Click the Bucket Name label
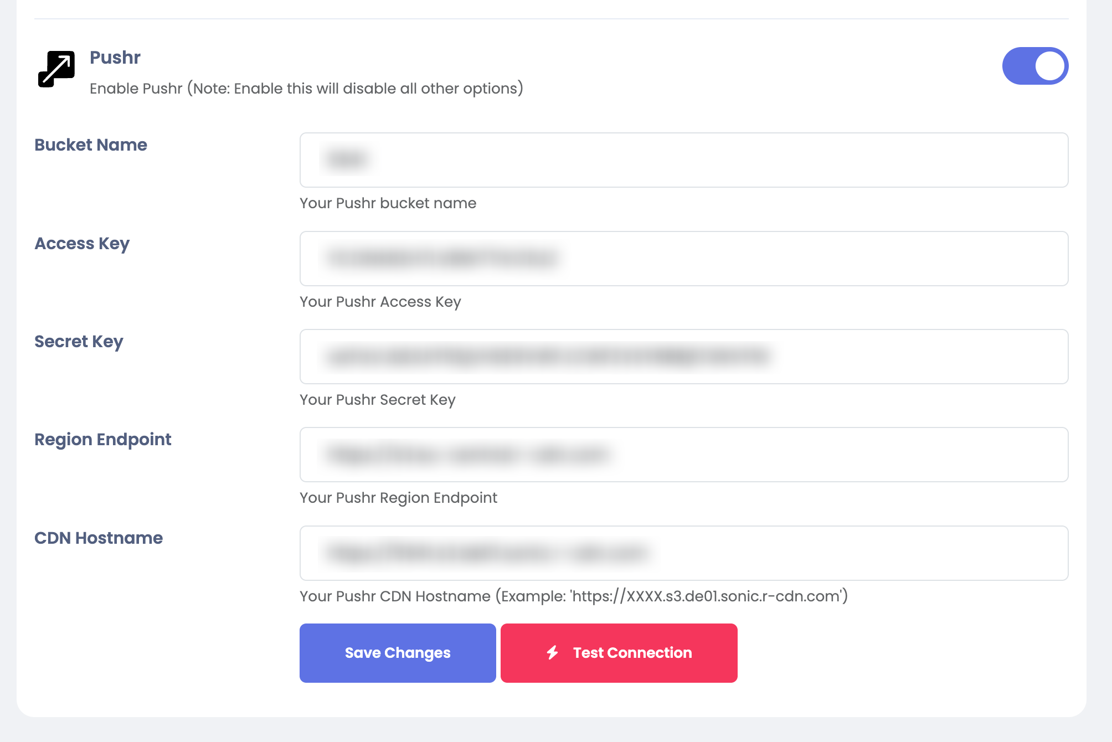The width and height of the screenshot is (1112, 742). pyautogui.click(x=91, y=145)
